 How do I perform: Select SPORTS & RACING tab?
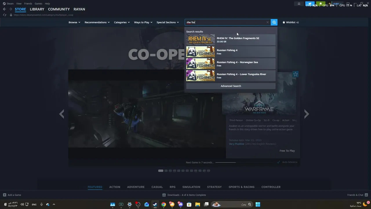(x=241, y=187)
